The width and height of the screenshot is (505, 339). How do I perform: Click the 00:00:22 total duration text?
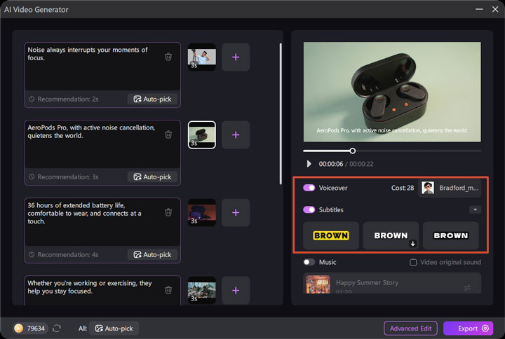point(361,164)
